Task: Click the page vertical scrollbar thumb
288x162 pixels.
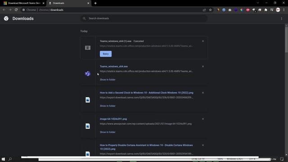Action: pos(286,39)
